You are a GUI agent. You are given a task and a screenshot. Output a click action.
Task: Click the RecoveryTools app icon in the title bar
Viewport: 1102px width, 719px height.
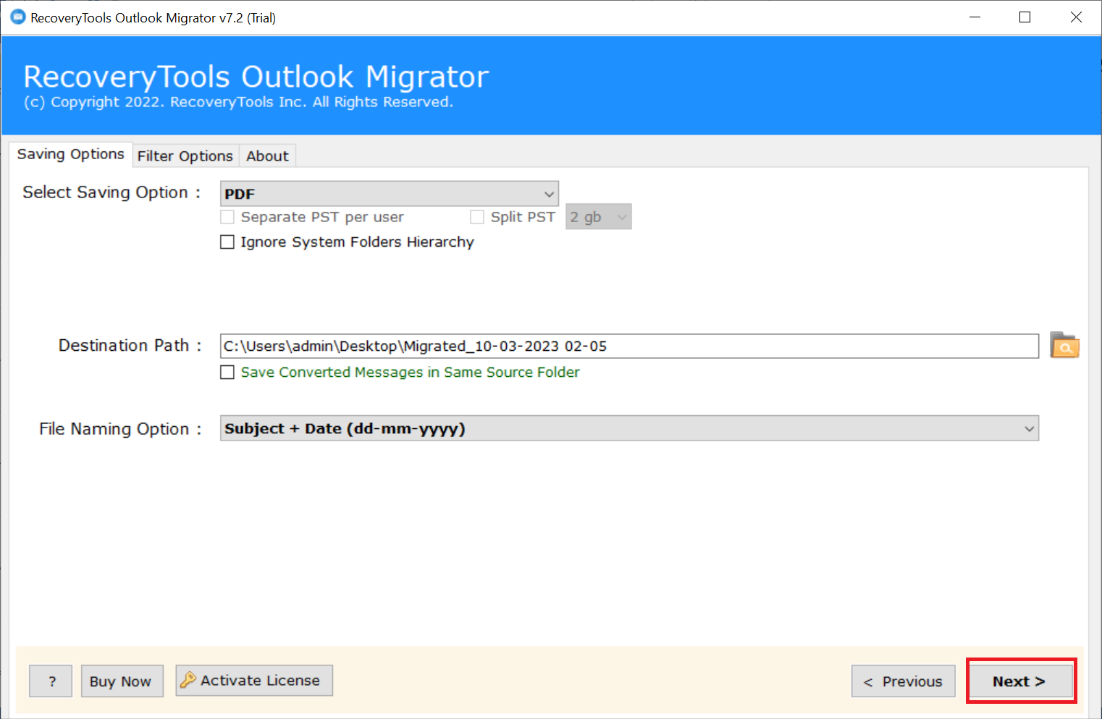[17, 17]
